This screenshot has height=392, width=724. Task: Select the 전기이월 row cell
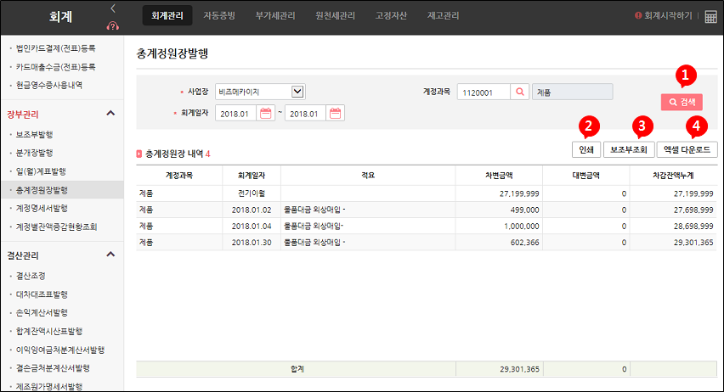(x=252, y=193)
